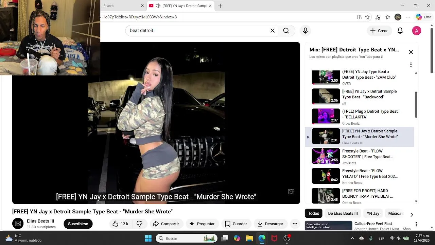Open the account avatar menu

[417, 31]
